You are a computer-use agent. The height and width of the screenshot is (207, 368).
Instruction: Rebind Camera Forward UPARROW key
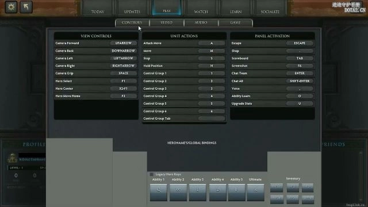click(124, 43)
